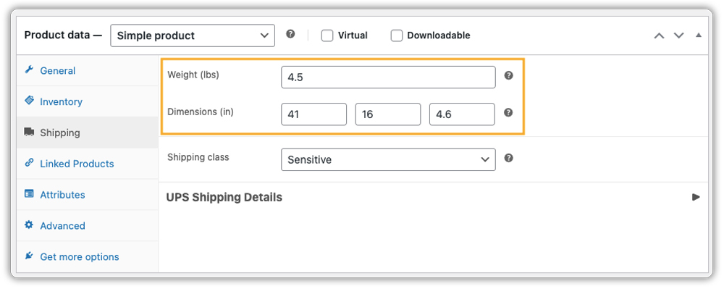Collapse the Product data panel
This screenshot has width=724, height=289.
click(698, 35)
